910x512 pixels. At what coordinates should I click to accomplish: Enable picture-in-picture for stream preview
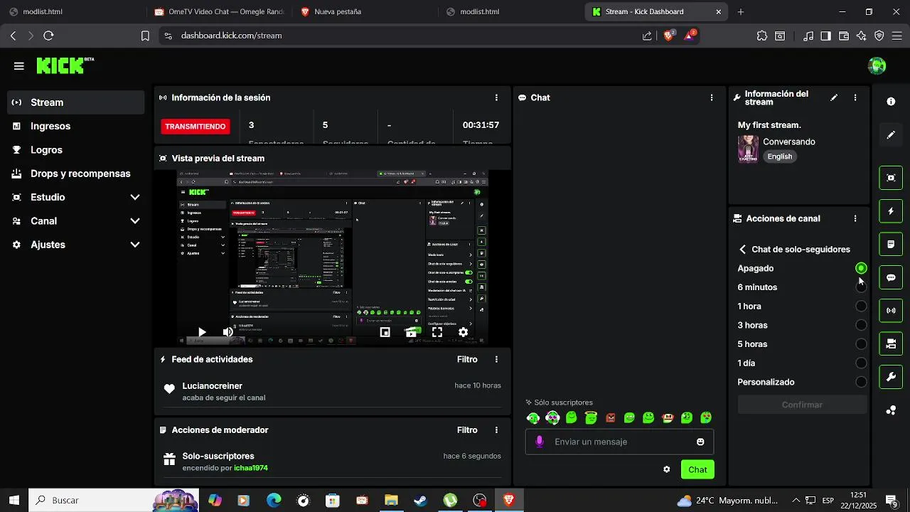coord(385,332)
